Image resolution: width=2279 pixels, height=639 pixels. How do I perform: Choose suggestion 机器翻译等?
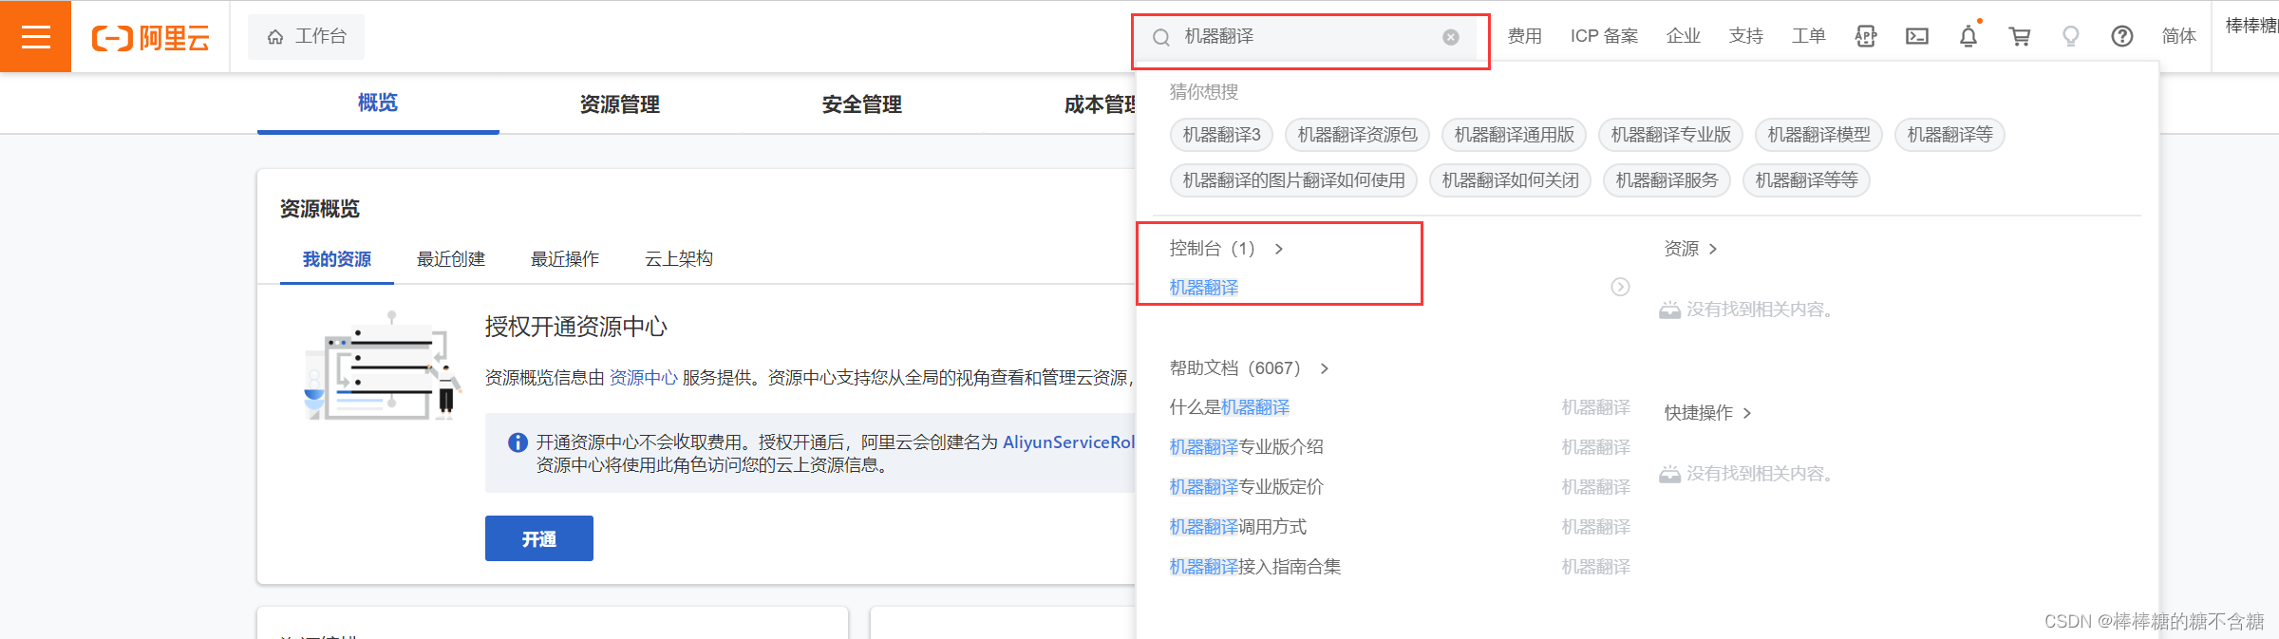[x=1950, y=135]
